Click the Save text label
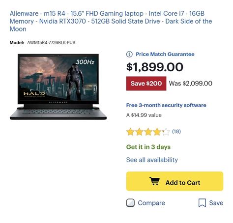 click(216, 203)
